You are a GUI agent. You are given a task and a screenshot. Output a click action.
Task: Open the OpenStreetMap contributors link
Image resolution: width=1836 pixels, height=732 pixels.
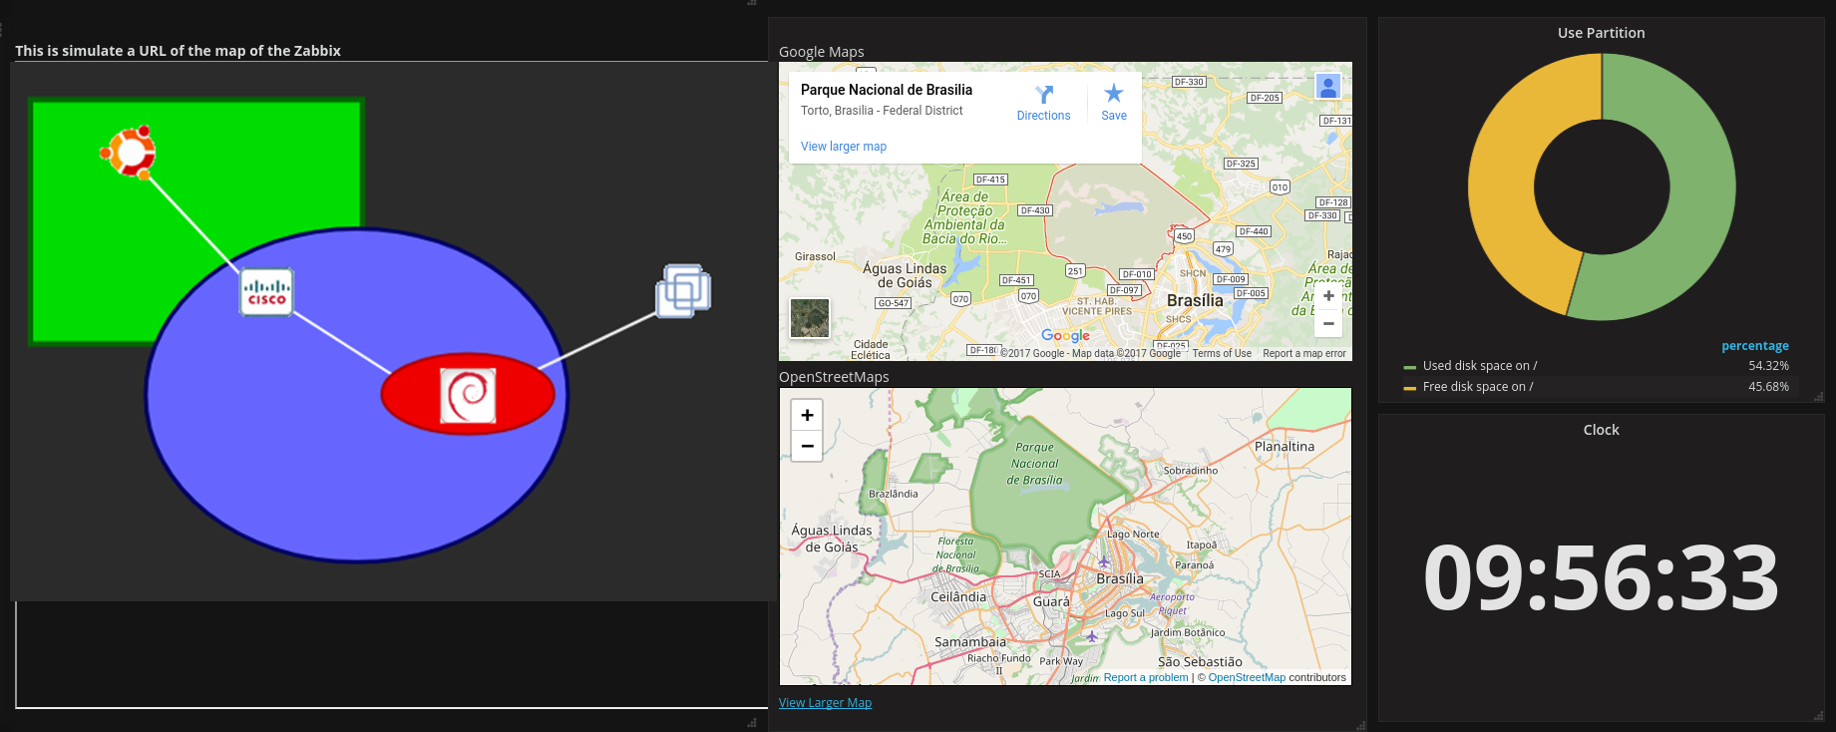[x=1247, y=677]
